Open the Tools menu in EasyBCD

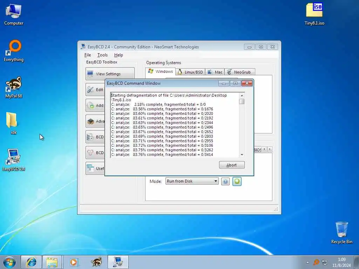tap(102, 55)
